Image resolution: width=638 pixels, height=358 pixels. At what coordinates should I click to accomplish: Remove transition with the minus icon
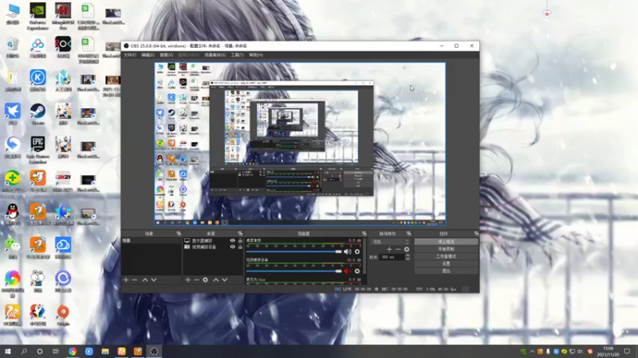(x=398, y=249)
